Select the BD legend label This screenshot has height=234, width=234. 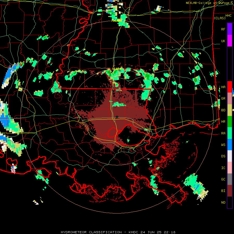(x=223, y=110)
